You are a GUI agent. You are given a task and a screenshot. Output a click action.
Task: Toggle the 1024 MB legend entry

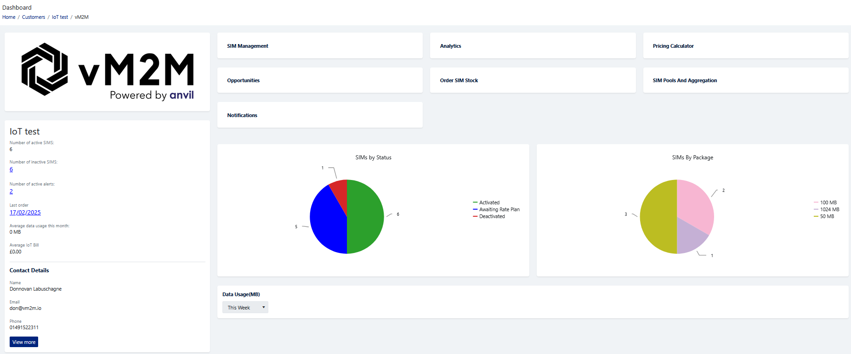[829, 209]
